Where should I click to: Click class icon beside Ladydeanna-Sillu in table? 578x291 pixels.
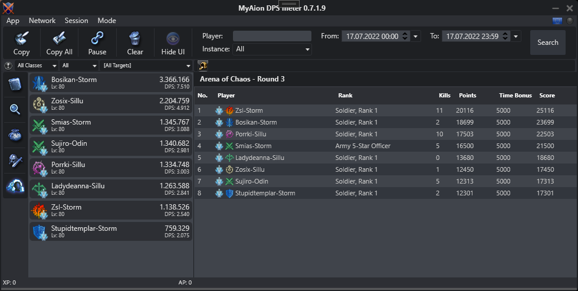pos(229,158)
